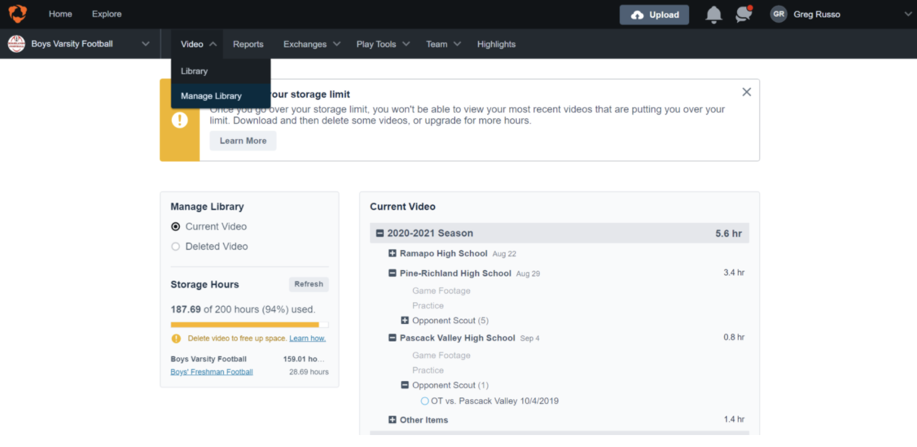The height and width of the screenshot is (447, 917).
Task: Open the Exchanges dropdown menu
Action: tap(311, 45)
